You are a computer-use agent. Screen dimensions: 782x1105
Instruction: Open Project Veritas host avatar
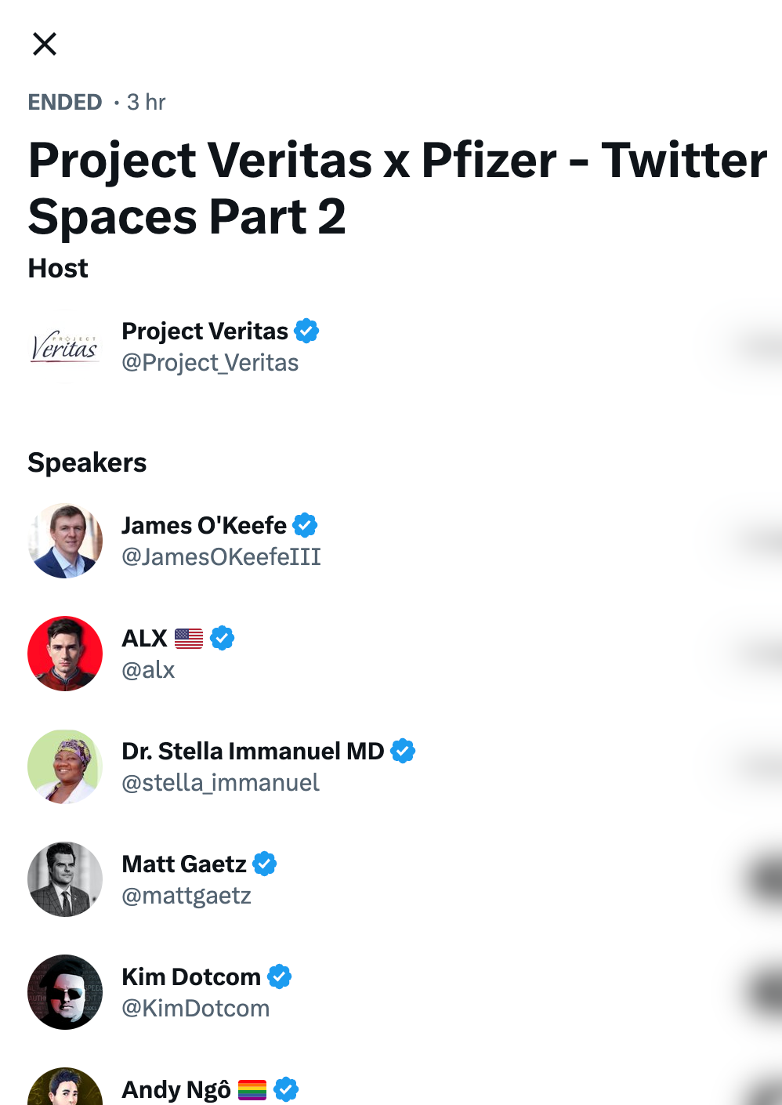(65, 347)
